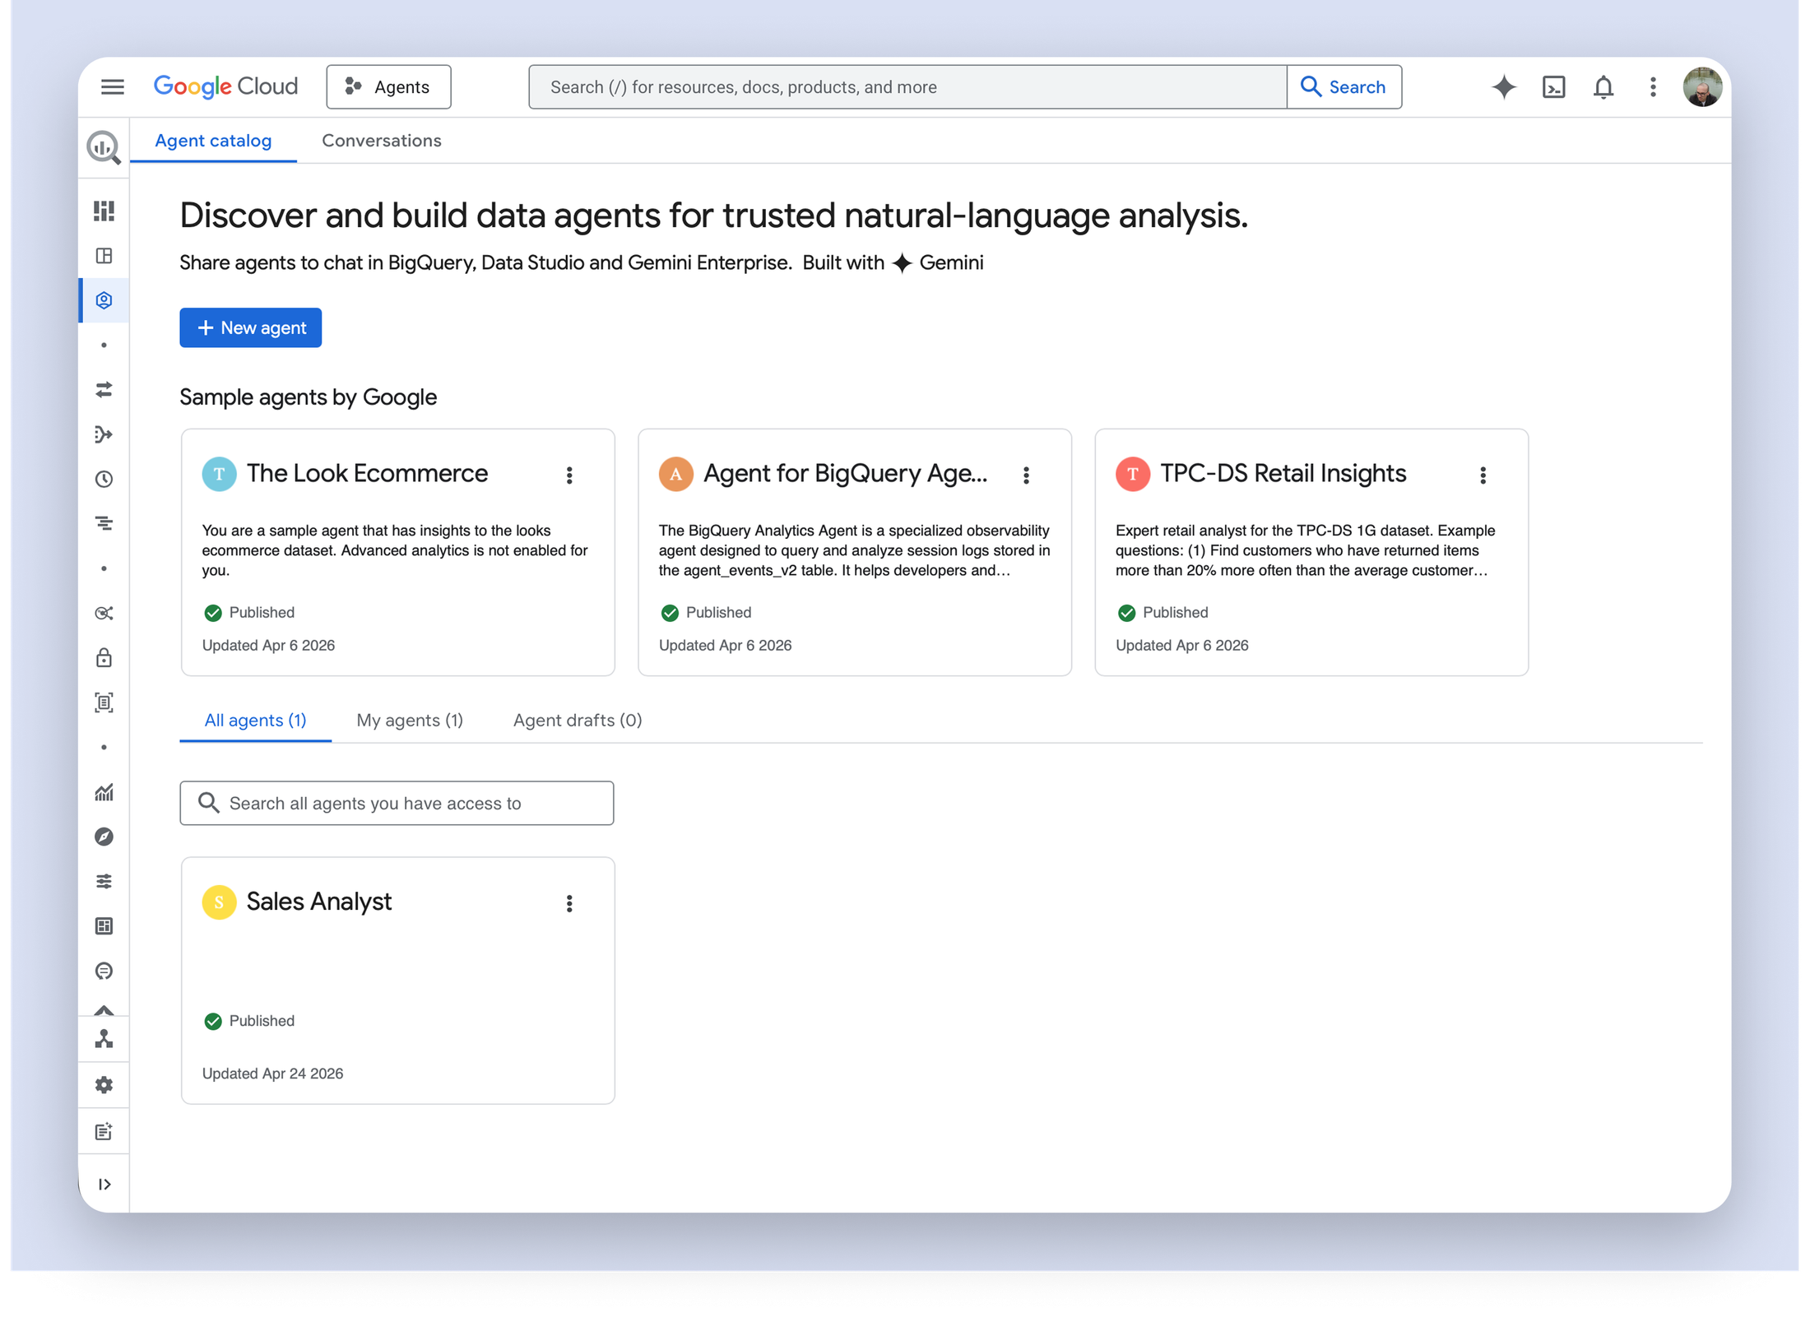
Task: Open the sidebar data transfers arrows icon
Action: coord(104,390)
